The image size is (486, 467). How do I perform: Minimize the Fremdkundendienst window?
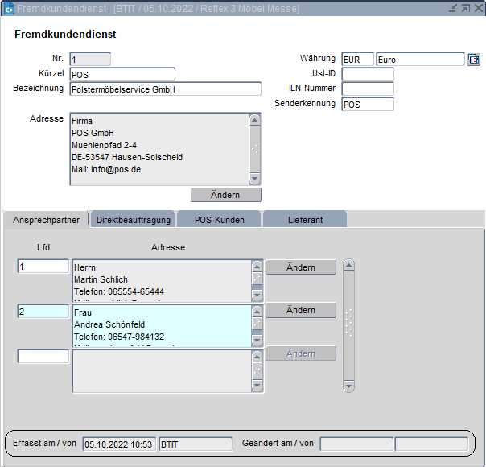[x=453, y=8]
